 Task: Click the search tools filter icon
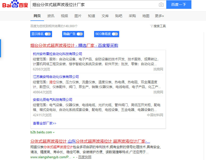pyautogui.click(x=152, y=26)
